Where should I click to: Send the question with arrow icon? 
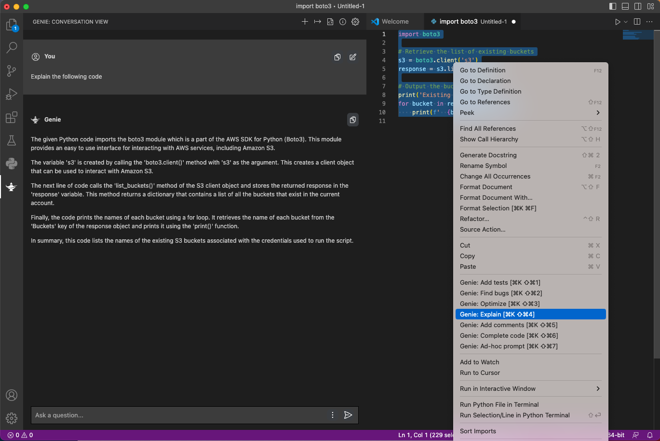(348, 415)
